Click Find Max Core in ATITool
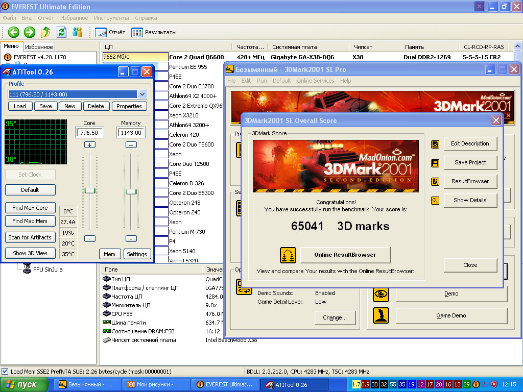 (x=30, y=208)
